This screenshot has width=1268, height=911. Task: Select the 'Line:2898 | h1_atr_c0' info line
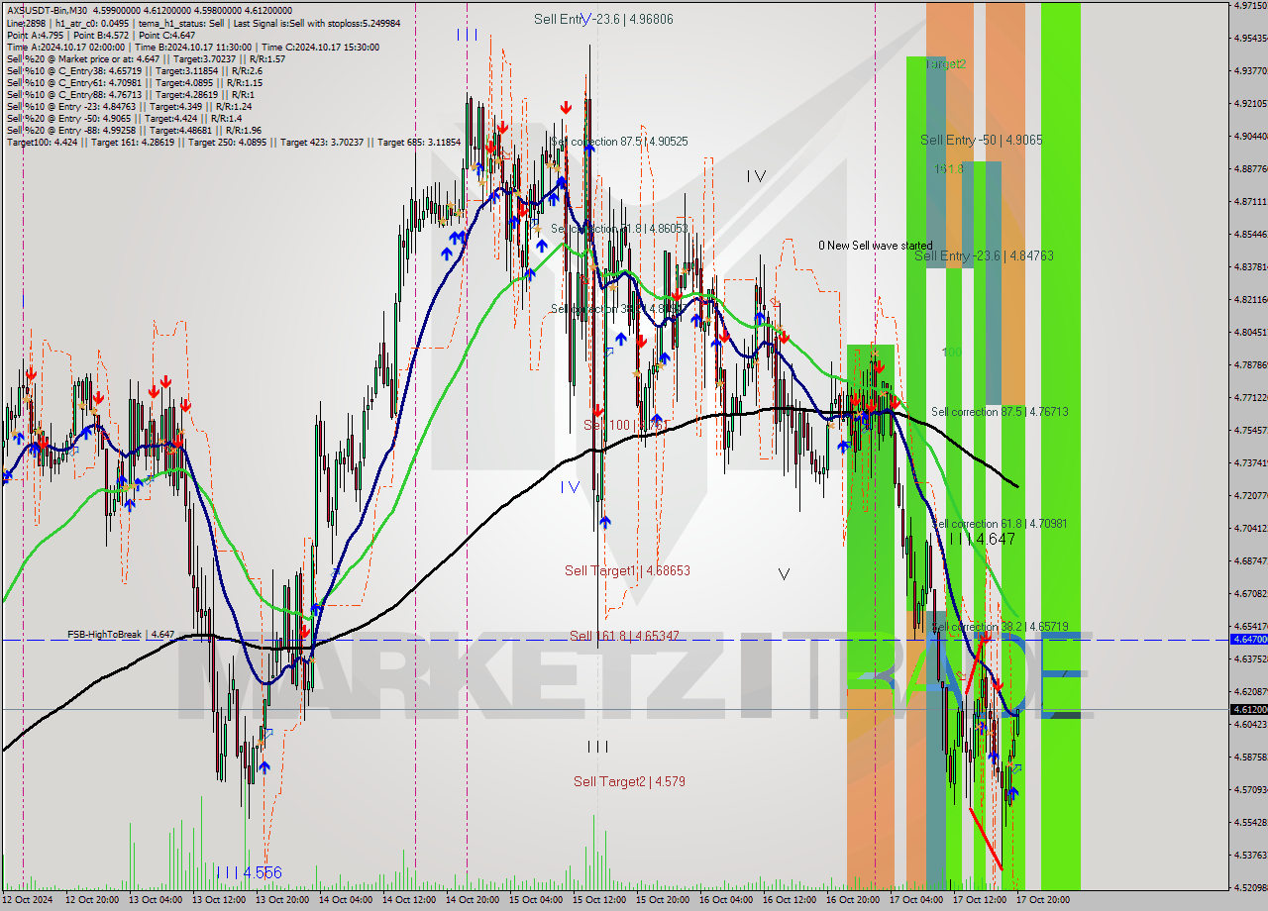tap(202, 22)
